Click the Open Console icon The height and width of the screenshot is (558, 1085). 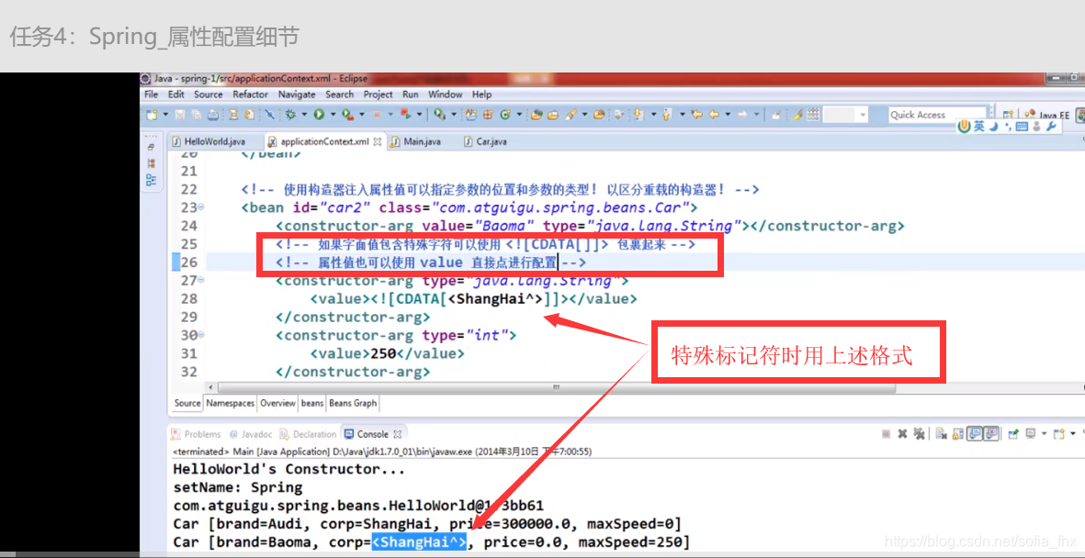click(x=1058, y=433)
